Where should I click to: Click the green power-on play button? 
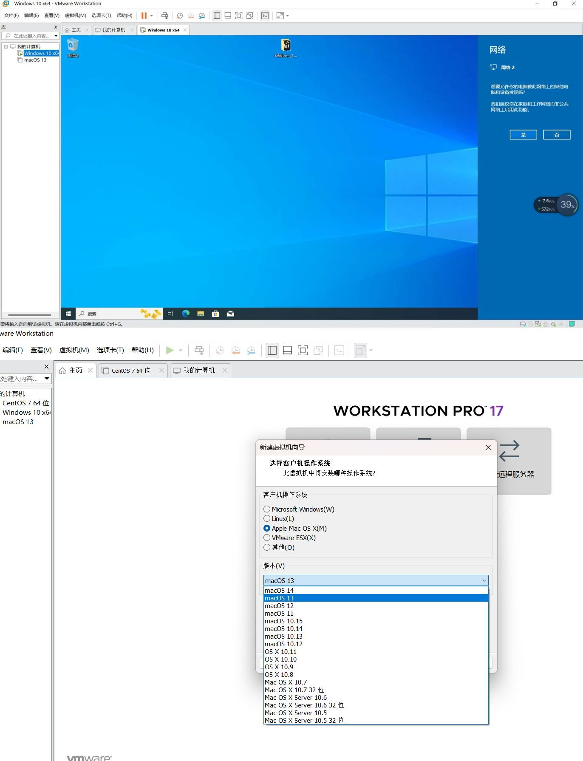[x=170, y=350]
